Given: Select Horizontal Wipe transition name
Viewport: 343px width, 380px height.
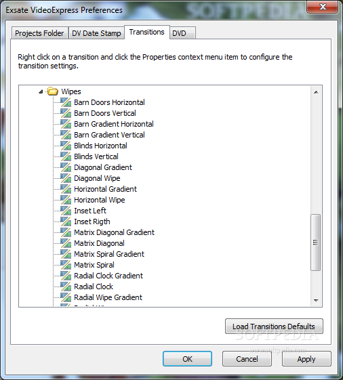Looking at the screenshot, I should (x=100, y=200).
